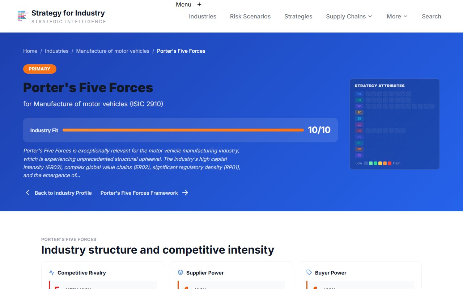Select the SC attribute badge
This screenshot has width=463, height=289.
359,112
